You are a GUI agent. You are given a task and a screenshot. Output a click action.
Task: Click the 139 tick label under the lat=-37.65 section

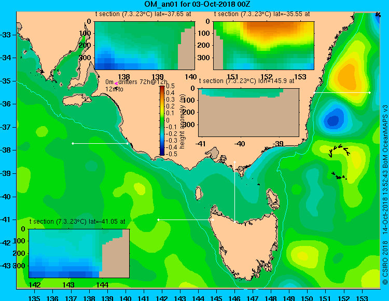(x=158, y=77)
